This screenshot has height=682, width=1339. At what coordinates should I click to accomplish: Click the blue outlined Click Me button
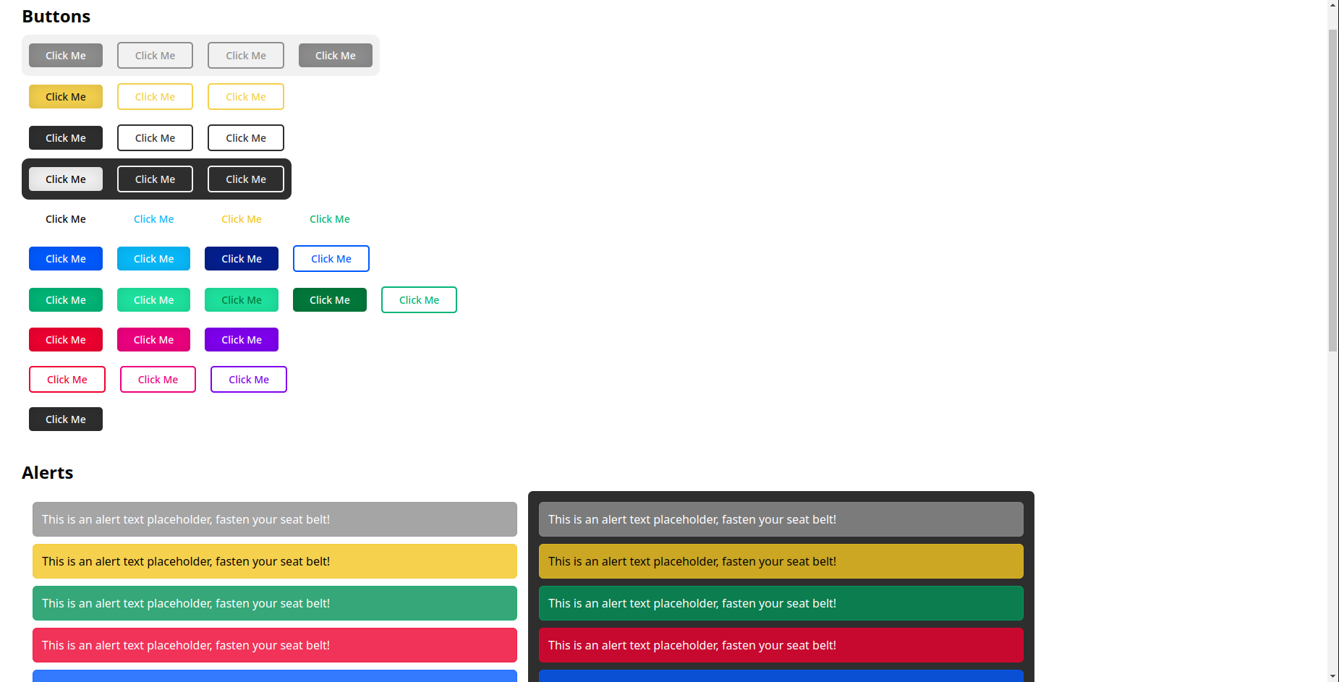pos(331,259)
